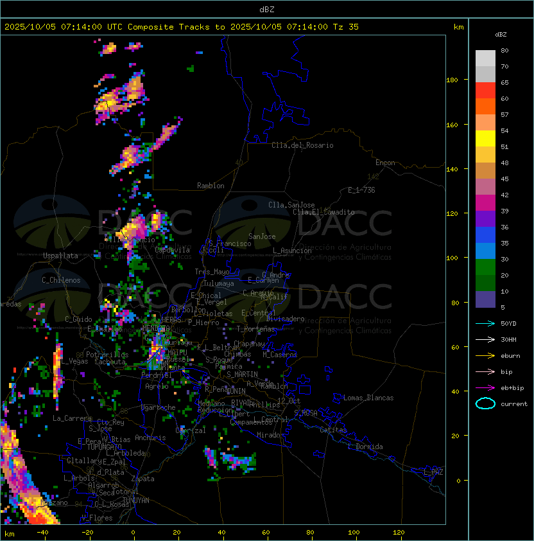Click the L_PAZ label
The height and width of the screenshot is (541, 534).
click(434, 472)
